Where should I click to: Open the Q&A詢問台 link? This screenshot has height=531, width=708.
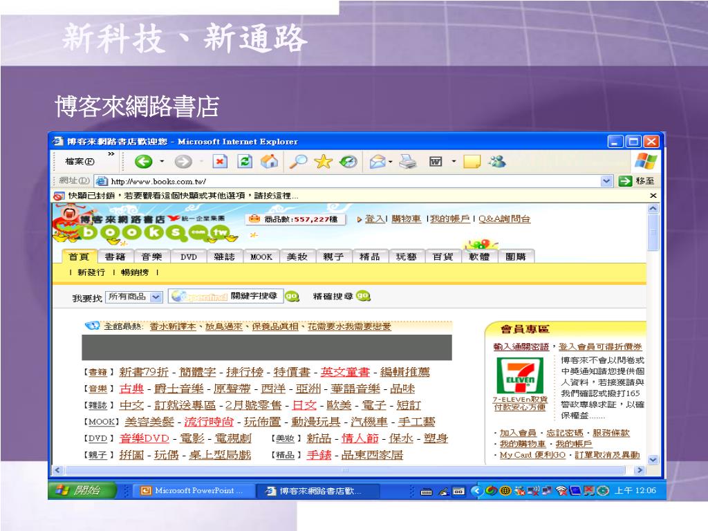pos(504,219)
